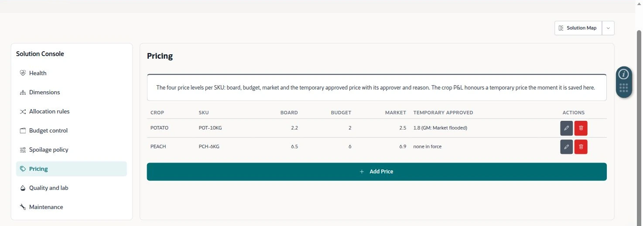This screenshot has width=643, height=226.
Task: Click the Pricing page heading
Action: 160,56
